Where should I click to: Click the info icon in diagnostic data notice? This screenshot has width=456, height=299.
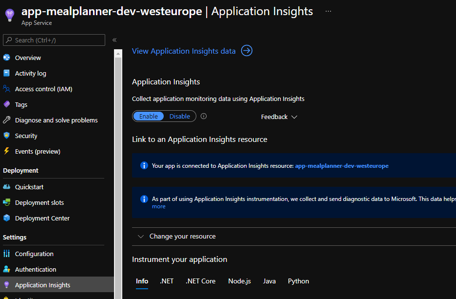pyautogui.click(x=144, y=199)
